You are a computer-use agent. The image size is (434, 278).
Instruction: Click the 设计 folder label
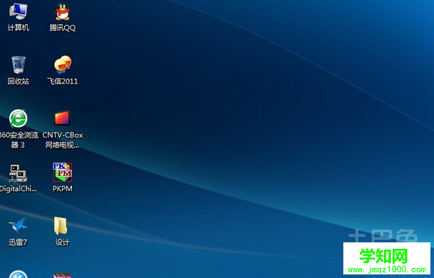[63, 242]
